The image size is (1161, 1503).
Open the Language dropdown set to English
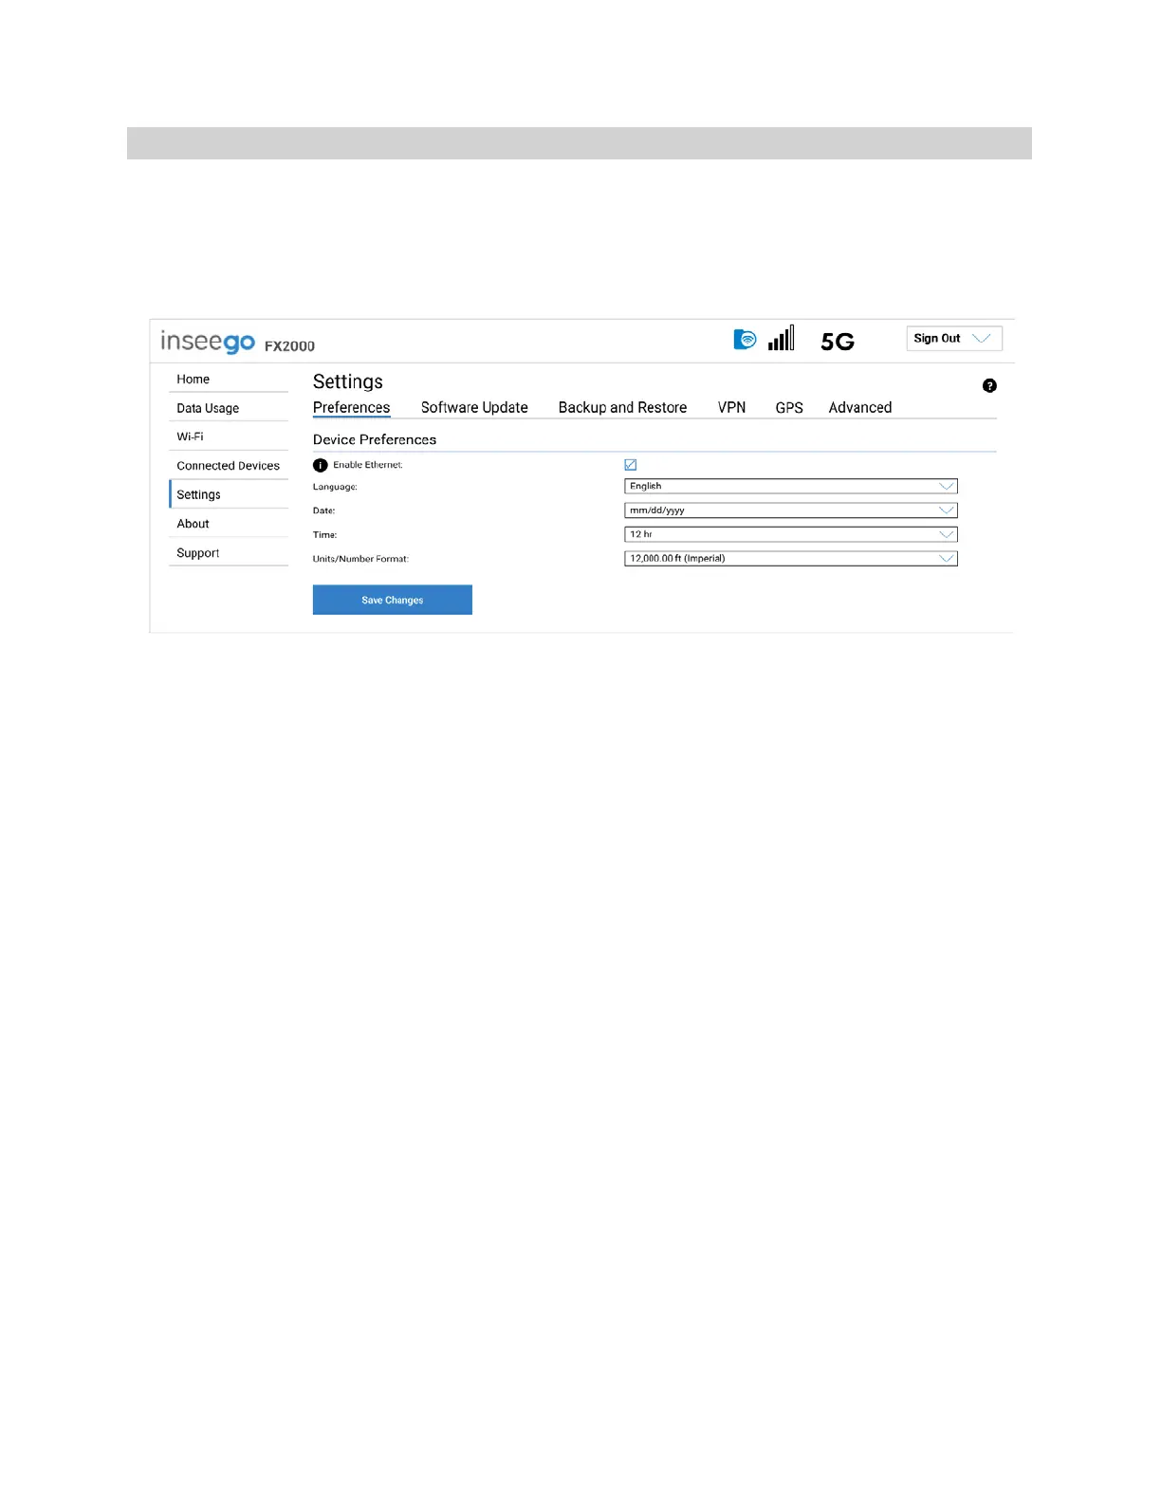click(x=791, y=486)
